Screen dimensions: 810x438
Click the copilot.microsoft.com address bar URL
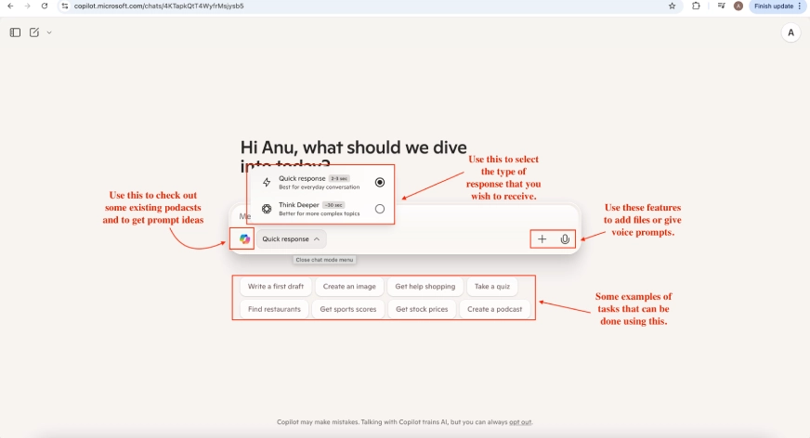tap(159, 6)
